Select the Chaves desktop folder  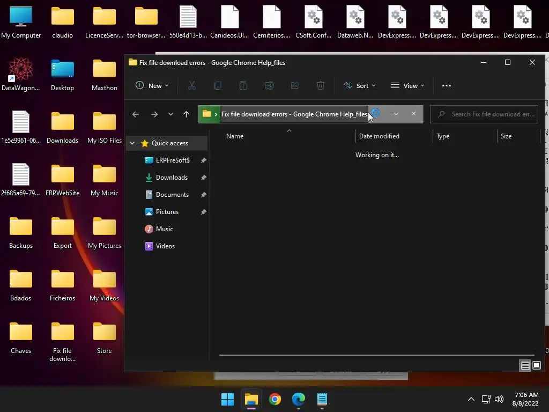click(21, 337)
